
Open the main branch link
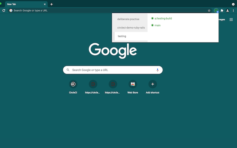point(157,26)
